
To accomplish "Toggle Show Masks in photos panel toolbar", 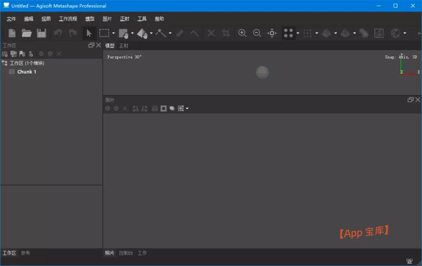I will pos(164,109).
